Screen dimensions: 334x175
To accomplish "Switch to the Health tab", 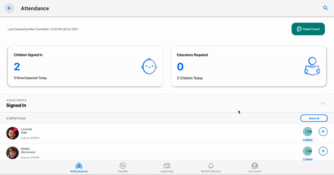I will tap(123, 168).
